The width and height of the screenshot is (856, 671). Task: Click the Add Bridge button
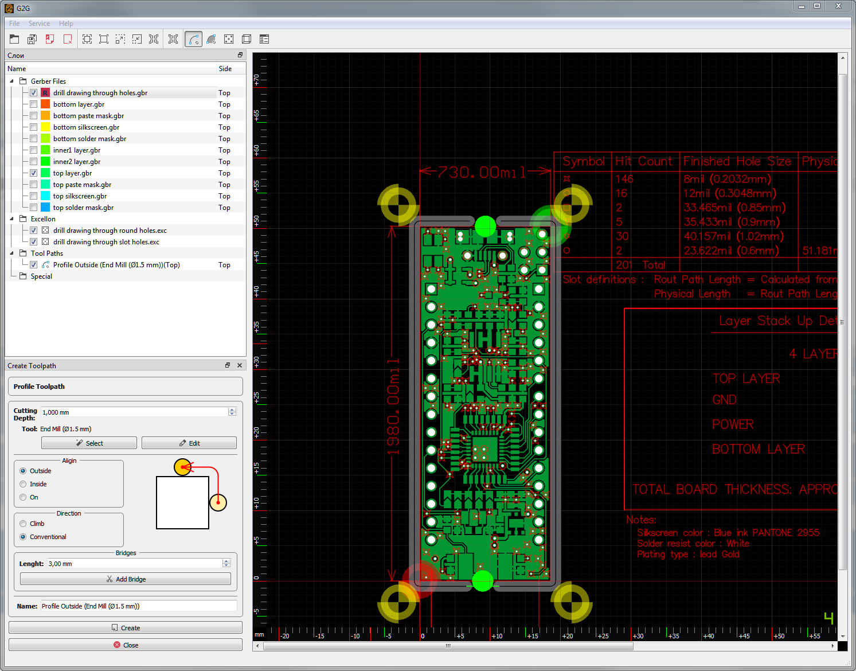(x=126, y=579)
